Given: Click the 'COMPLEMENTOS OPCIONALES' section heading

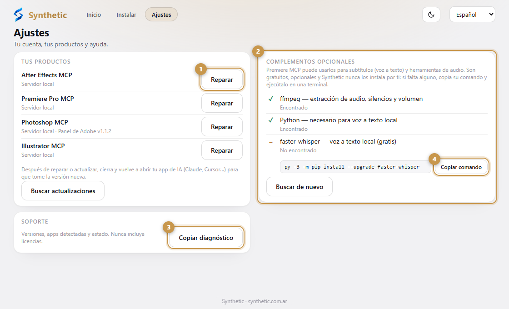Looking at the screenshot, I should (x=310, y=62).
